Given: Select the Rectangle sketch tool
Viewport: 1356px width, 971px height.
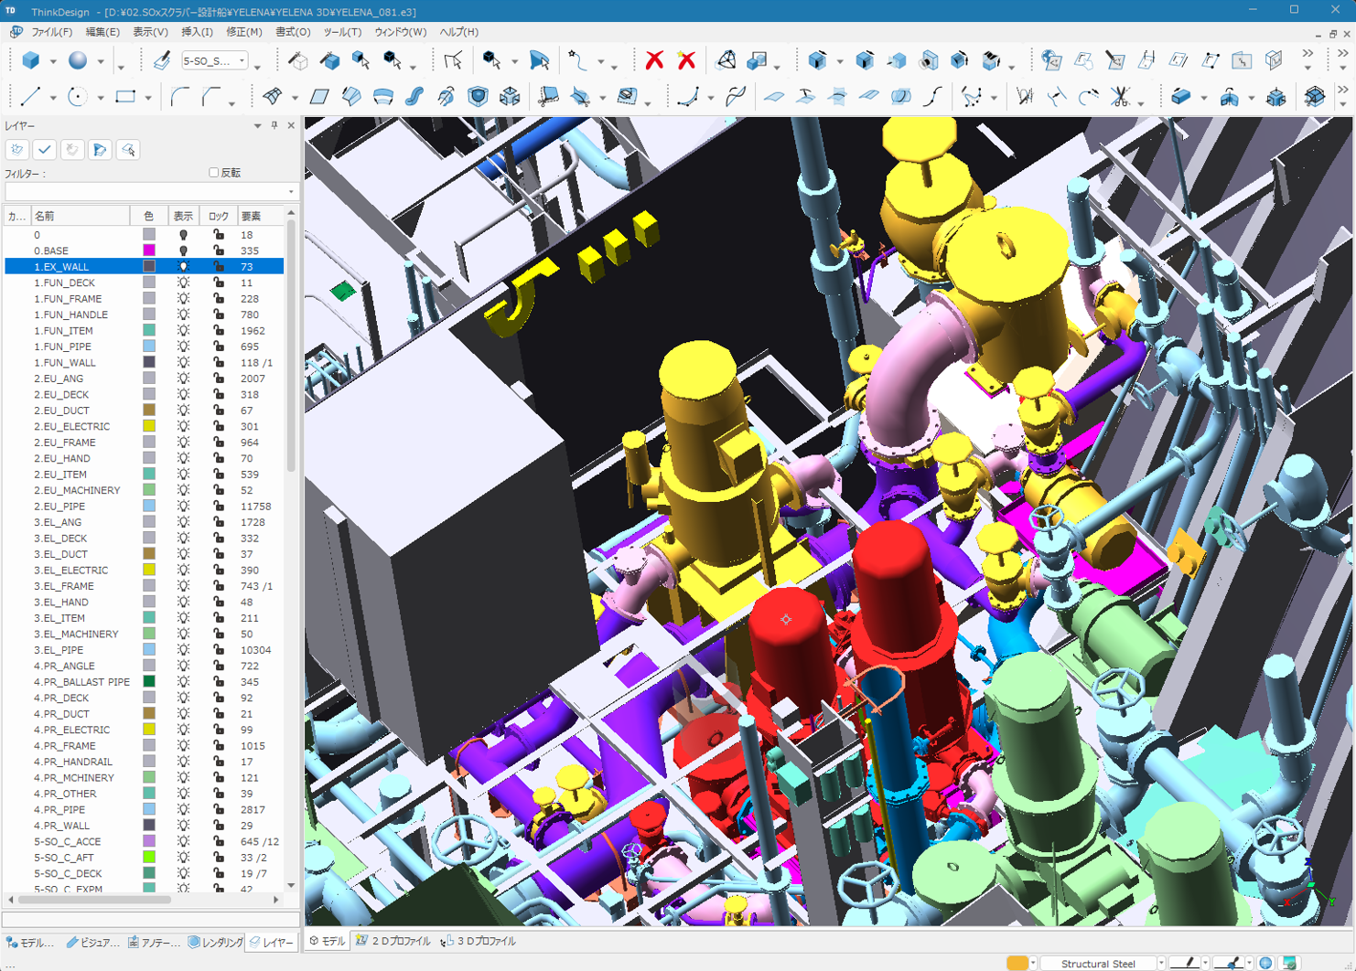Looking at the screenshot, I should (124, 97).
